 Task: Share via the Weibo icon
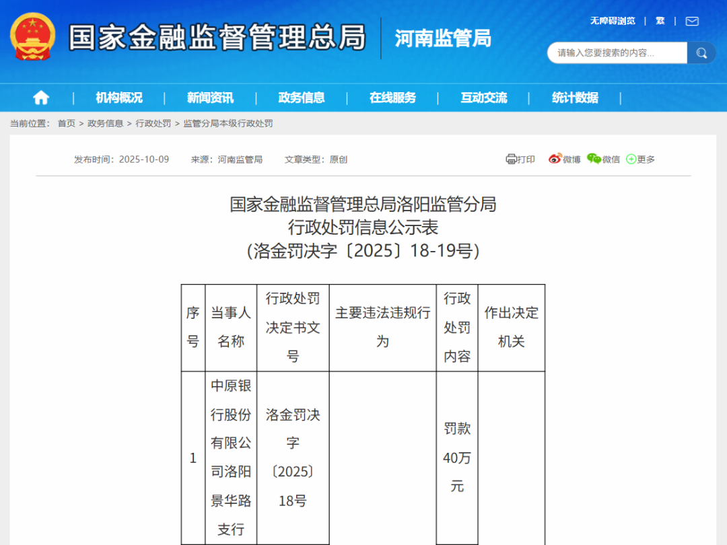click(x=555, y=159)
